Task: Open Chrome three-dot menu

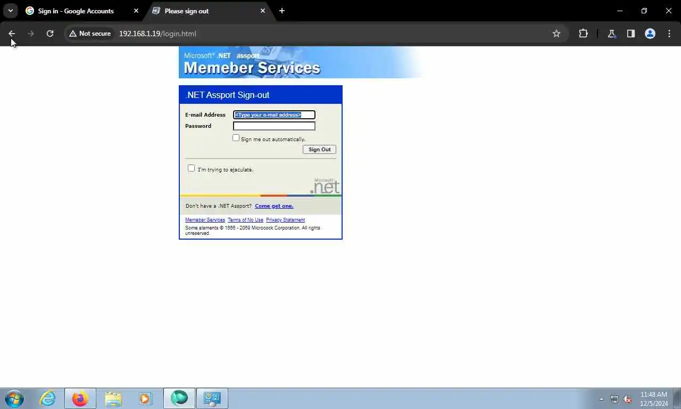Action: 669,34
